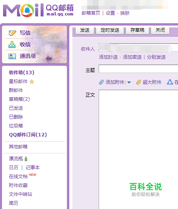This screenshot has width=178, height=209.
Task: Click the 关闭 close button
Action: pyautogui.click(x=160, y=31)
